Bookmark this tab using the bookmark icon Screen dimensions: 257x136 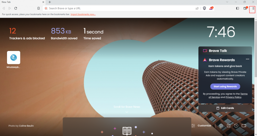coord(38,8)
